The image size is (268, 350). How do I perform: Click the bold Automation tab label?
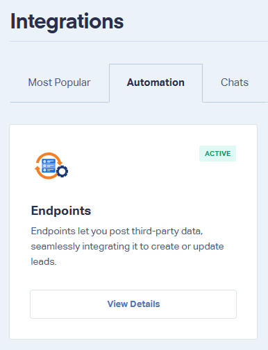point(156,82)
